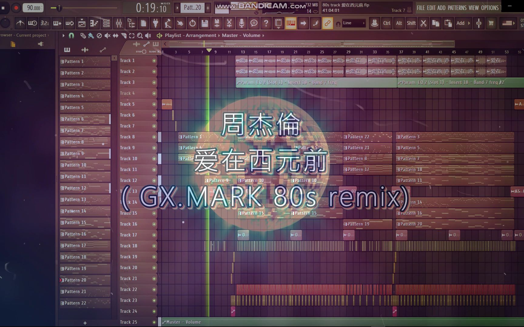This screenshot has height=327, width=524.
Task: Open the plugin picker plug icon
Action: pyautogui.click(x=156, y=23)
